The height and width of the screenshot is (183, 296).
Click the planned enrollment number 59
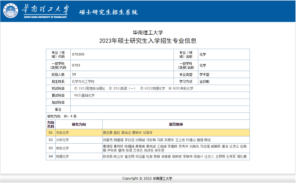(x=74, y=74)
